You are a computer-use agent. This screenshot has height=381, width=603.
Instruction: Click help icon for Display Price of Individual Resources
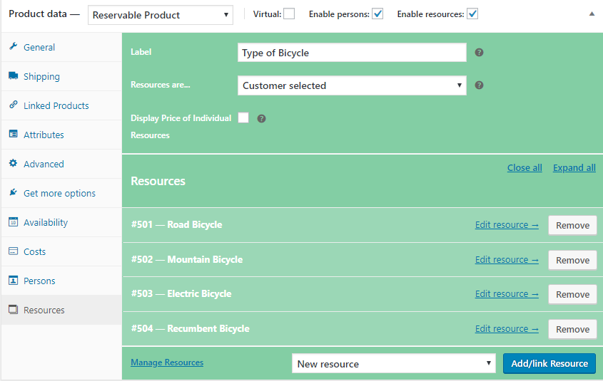click(x=261, y=119)
